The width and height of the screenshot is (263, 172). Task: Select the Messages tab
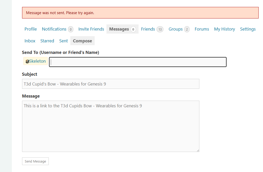point(122,29)
